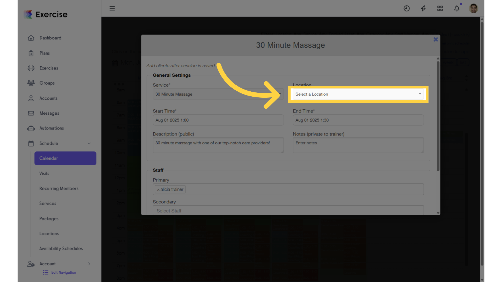Click the dialog scrollbar up arrow
This screenshot has width=502, height=282.
[438, 58]
